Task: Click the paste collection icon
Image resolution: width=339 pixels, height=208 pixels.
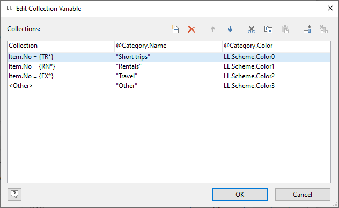Action: [285, 29]
